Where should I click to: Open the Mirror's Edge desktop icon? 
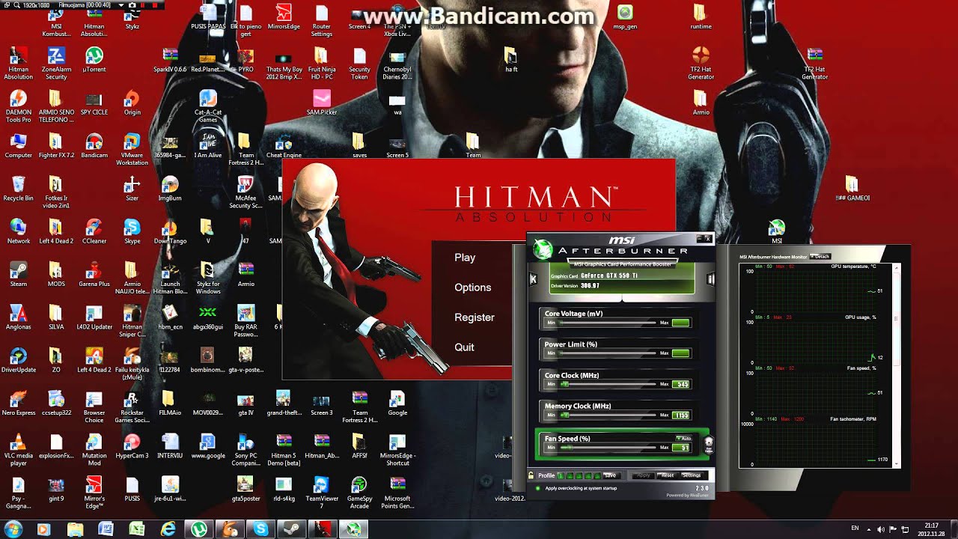94,493
